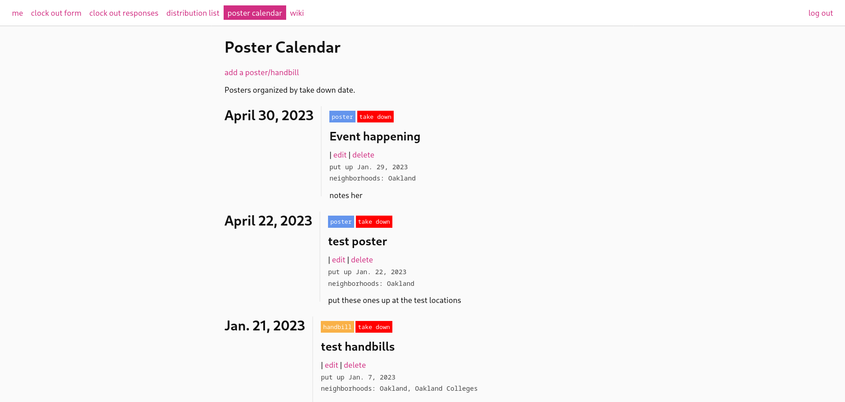This screenshot has width=845, height=402.
Task: Delete the Event happening poster
Action: [x=363, y=155]
